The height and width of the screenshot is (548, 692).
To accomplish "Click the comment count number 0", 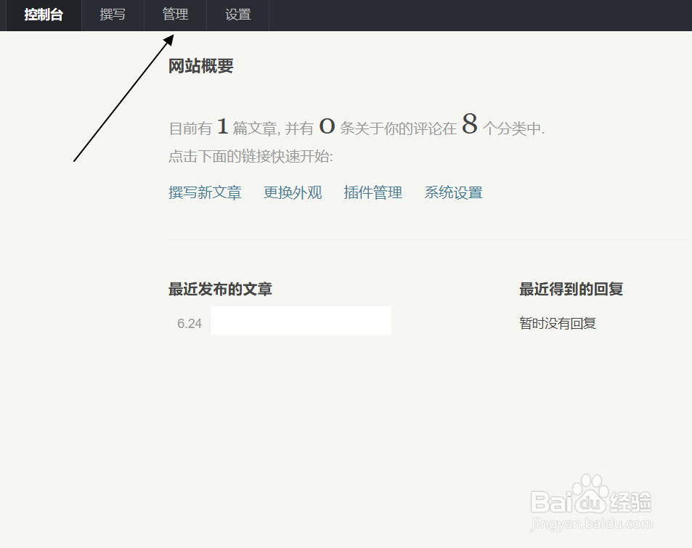I will pyautogui.click(x=327, y=126).
